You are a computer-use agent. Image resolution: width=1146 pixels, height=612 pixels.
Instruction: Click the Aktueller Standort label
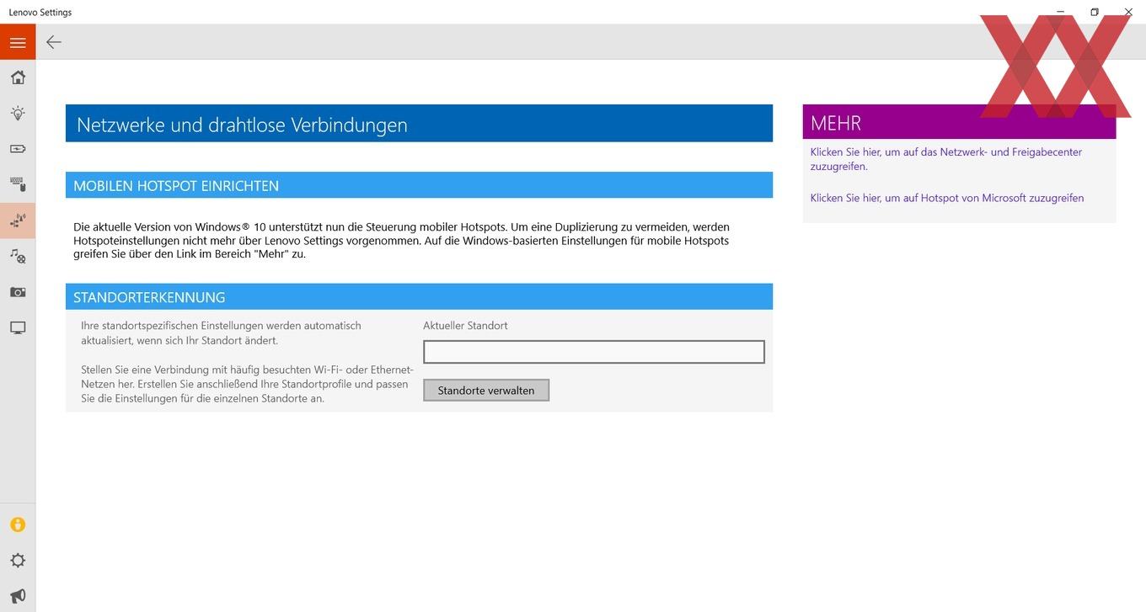coord(465,326)
